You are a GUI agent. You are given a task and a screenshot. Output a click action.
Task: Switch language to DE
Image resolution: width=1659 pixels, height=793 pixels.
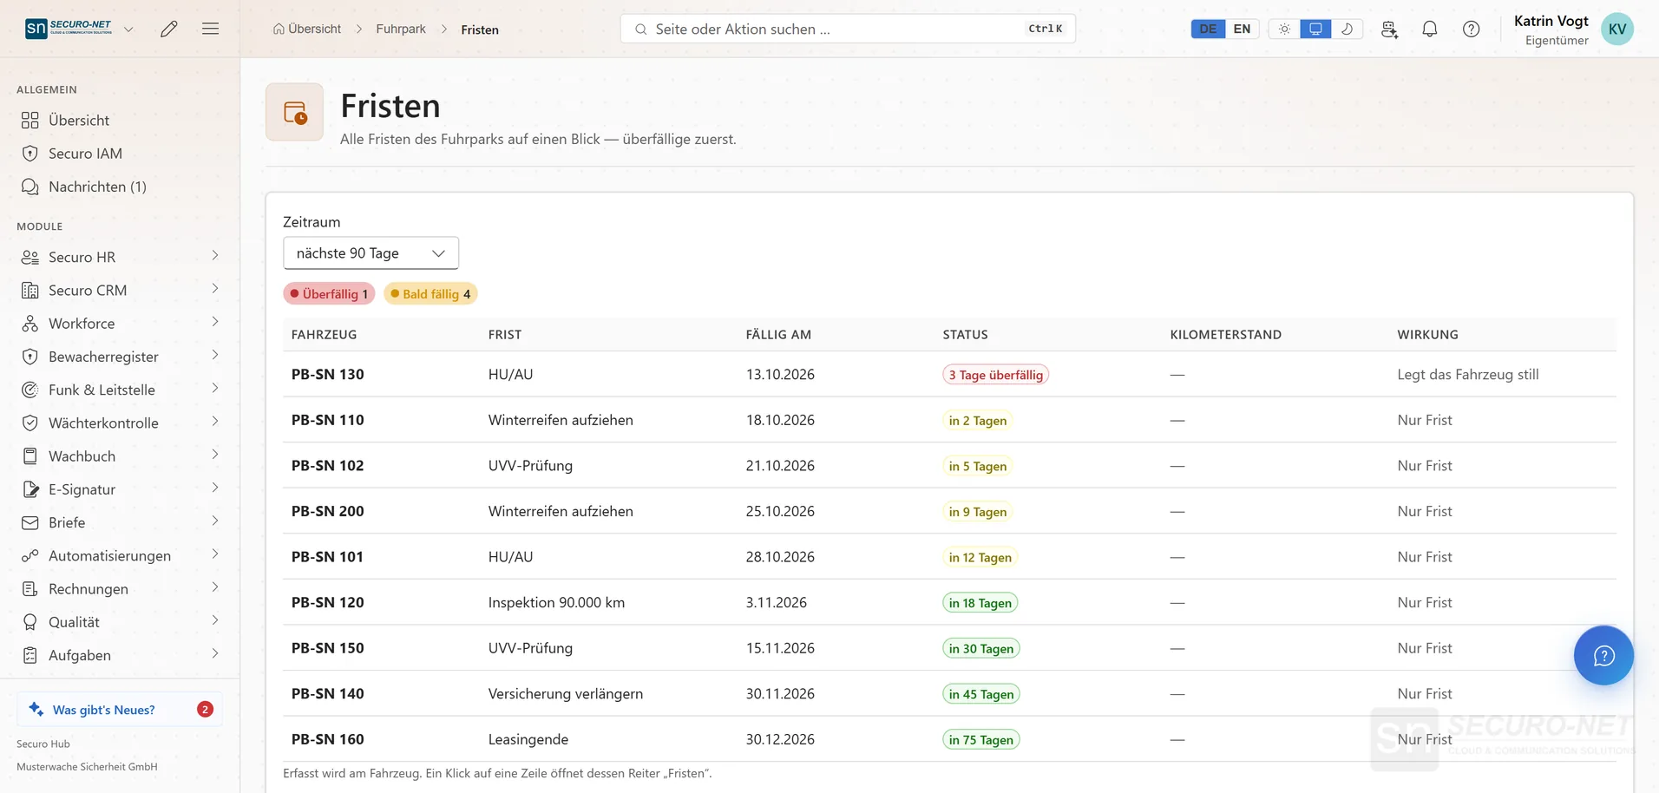(1208, 29)
